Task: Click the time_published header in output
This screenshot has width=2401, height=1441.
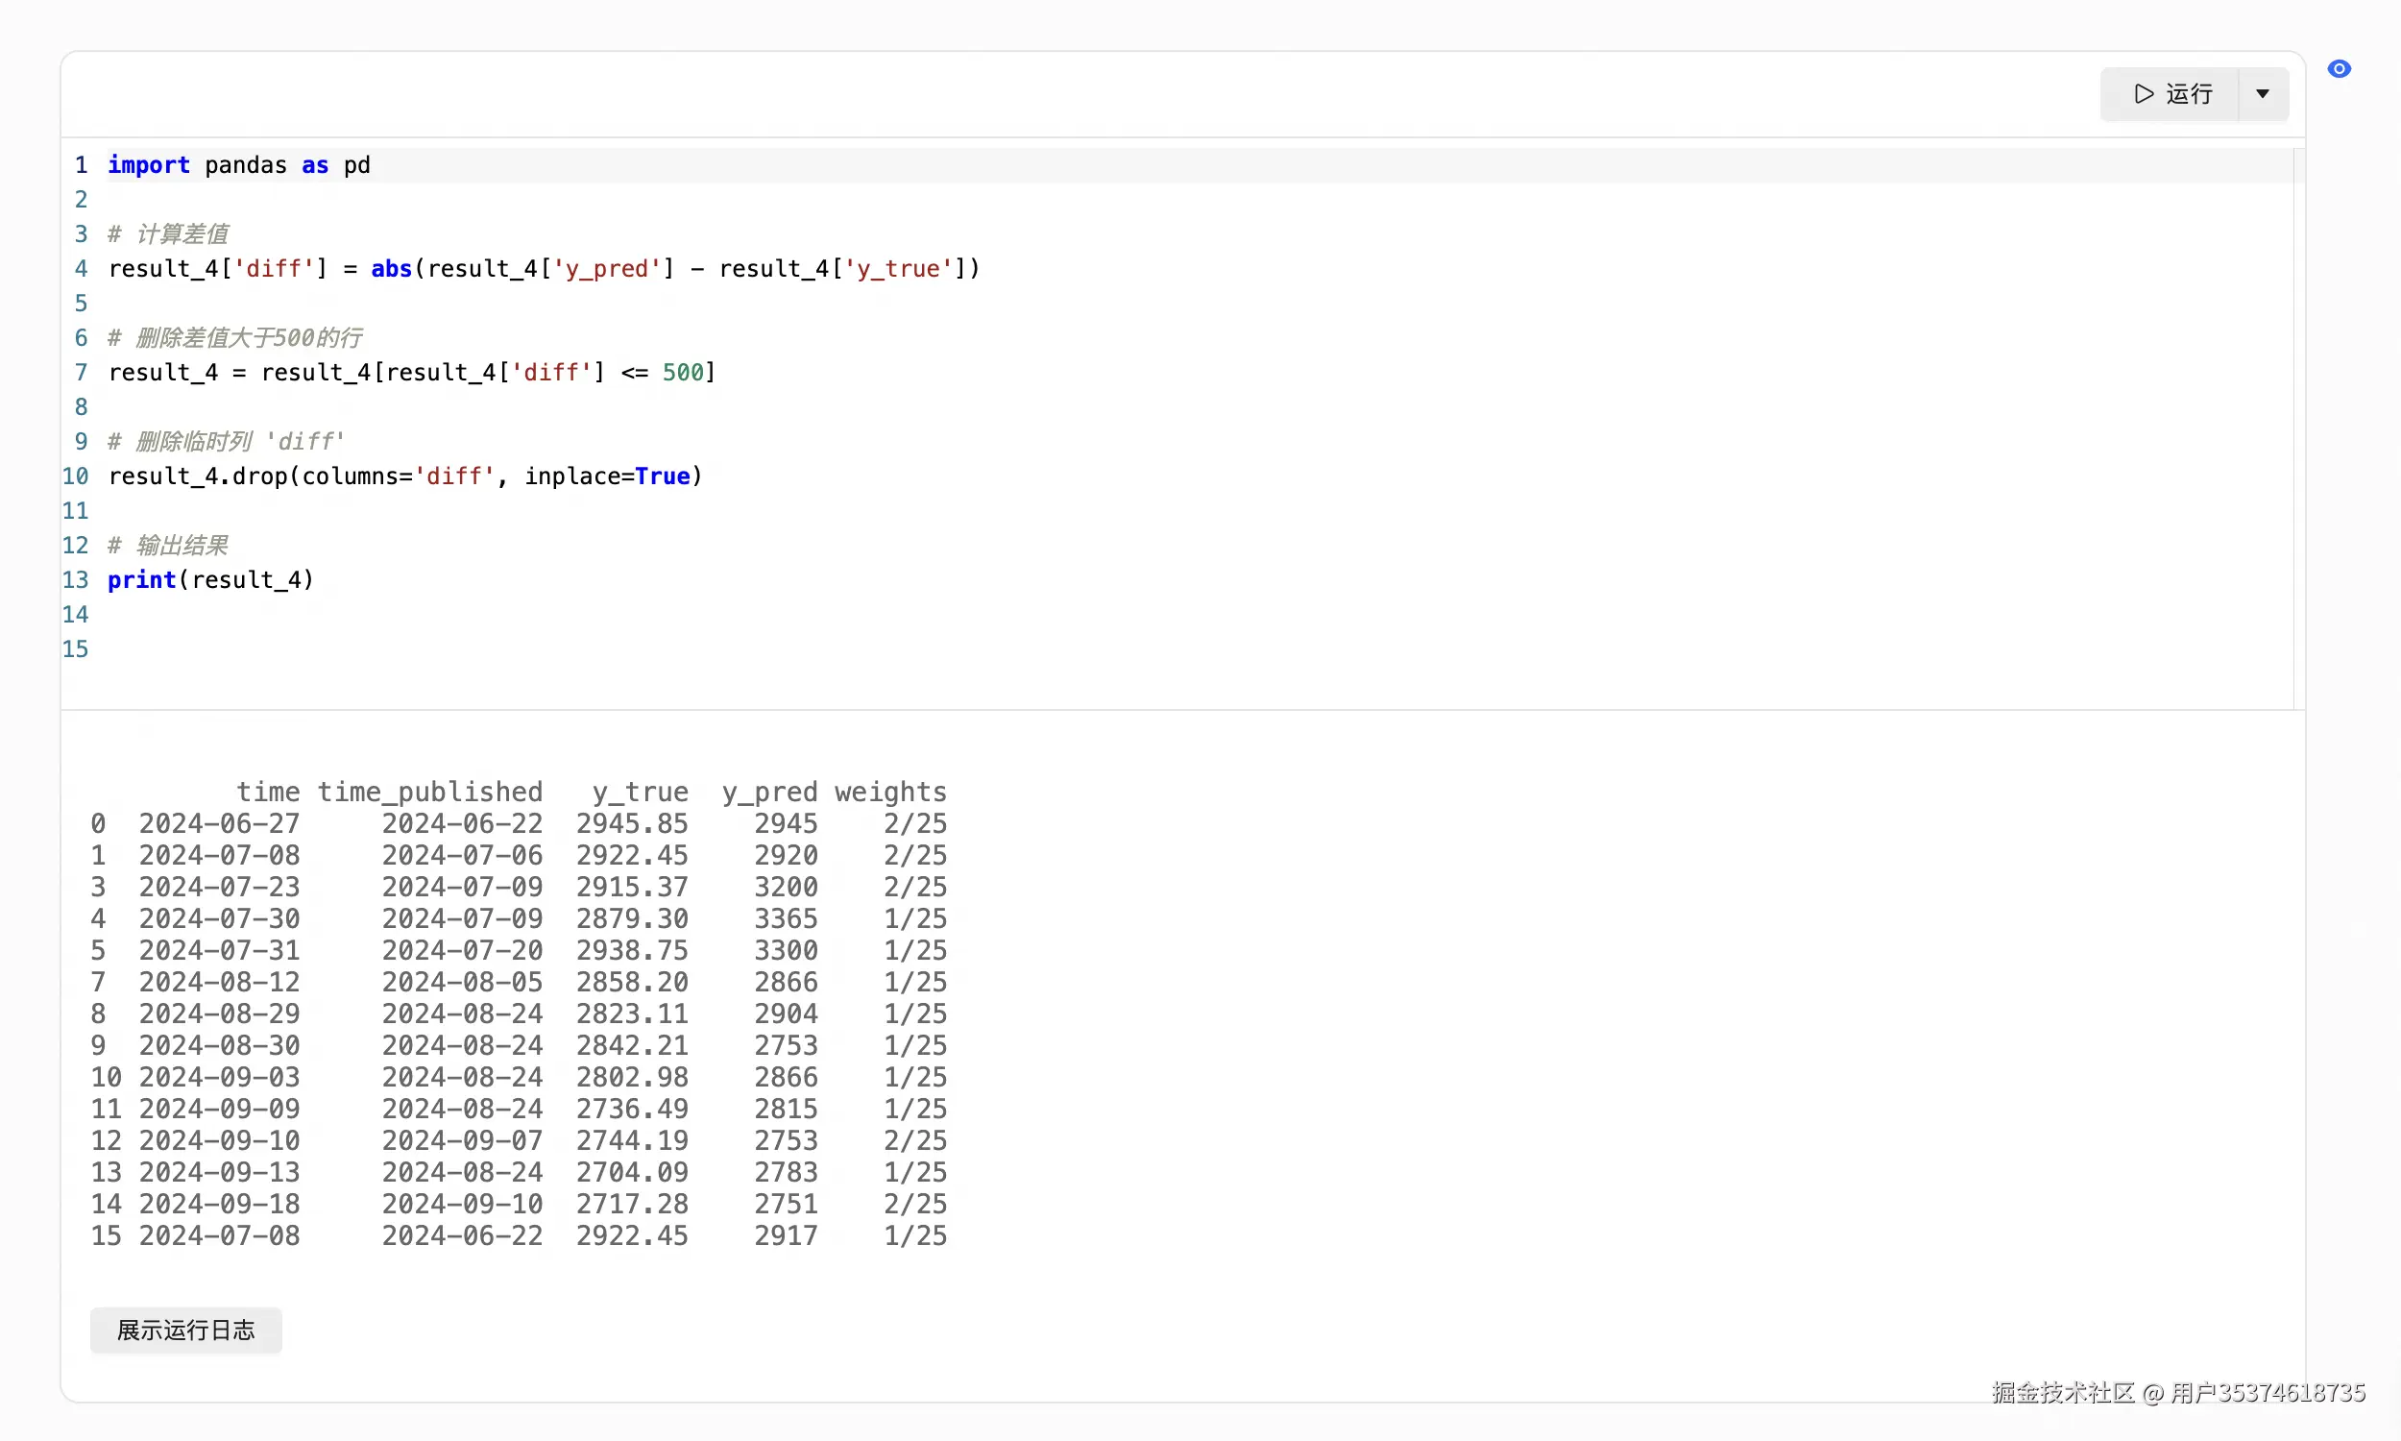Action: tap(430, 793)
